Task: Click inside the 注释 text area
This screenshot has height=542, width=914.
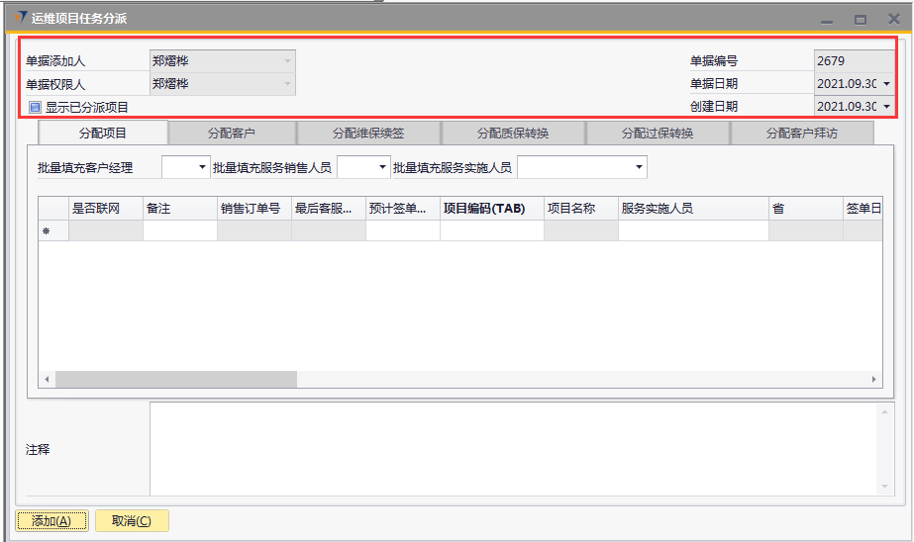Action: [x=515, y=448]
